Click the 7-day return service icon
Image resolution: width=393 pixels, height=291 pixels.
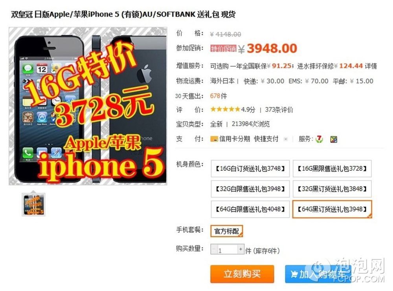[319, 139]
